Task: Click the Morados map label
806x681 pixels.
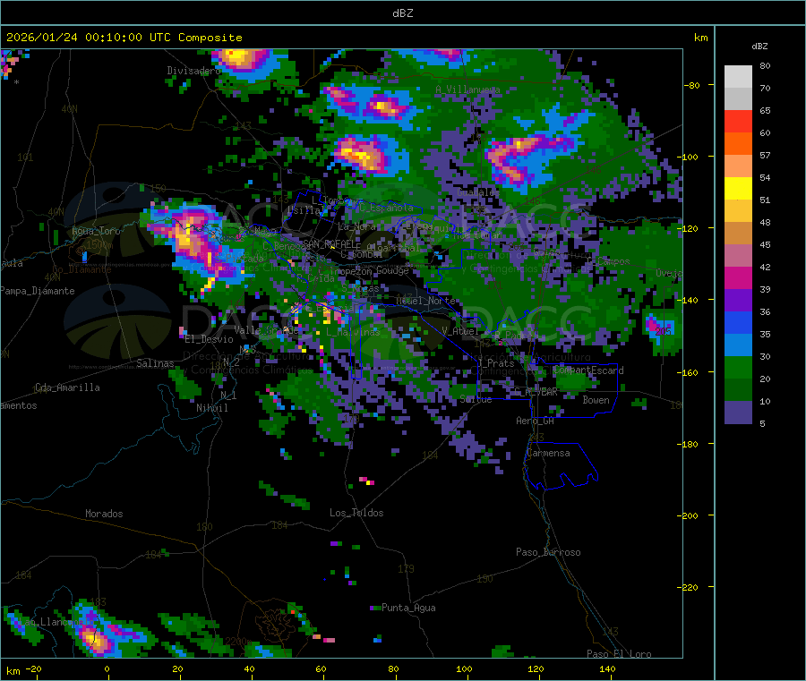Action: 104,514
